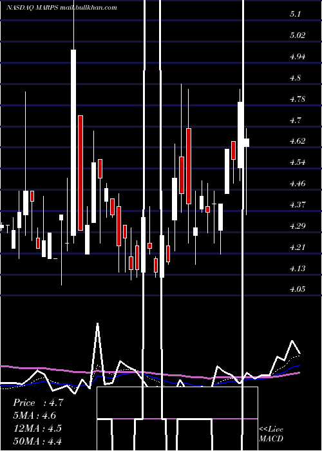
Task: Click the 4.78 price axis label
Action: click(298, 99)
